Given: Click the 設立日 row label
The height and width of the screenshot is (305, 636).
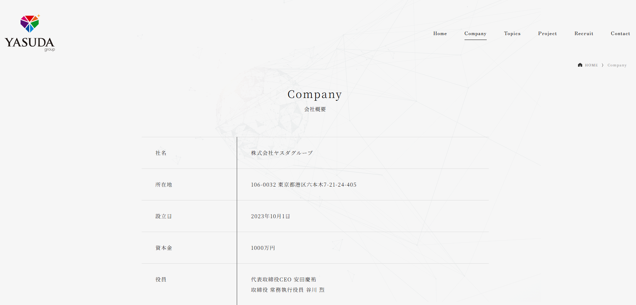Looking at the screenshot, I should 164,216.
